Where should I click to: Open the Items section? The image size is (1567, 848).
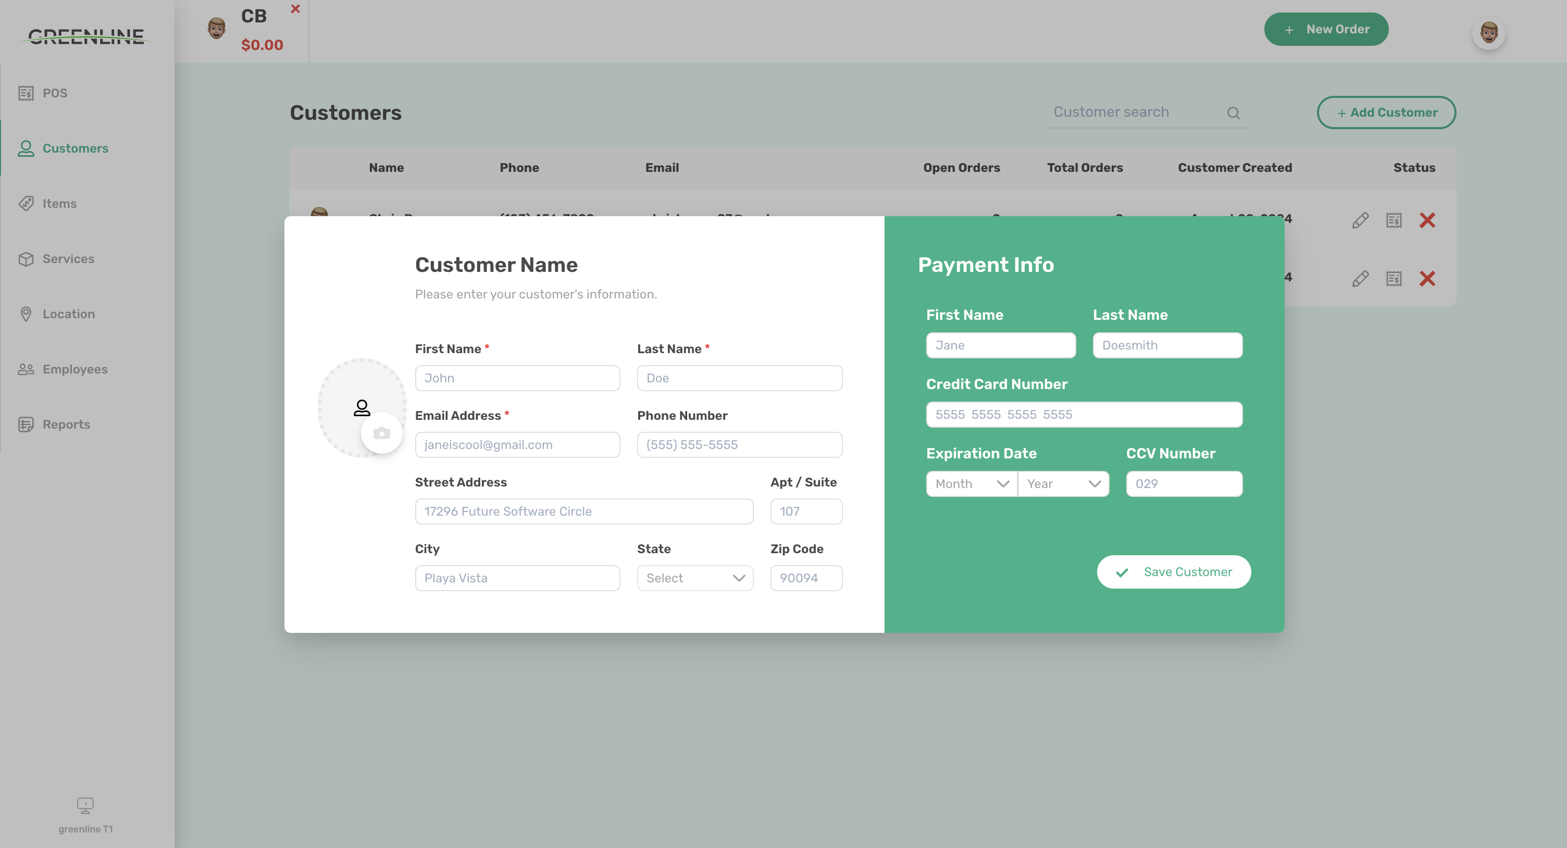coord(26,203)
